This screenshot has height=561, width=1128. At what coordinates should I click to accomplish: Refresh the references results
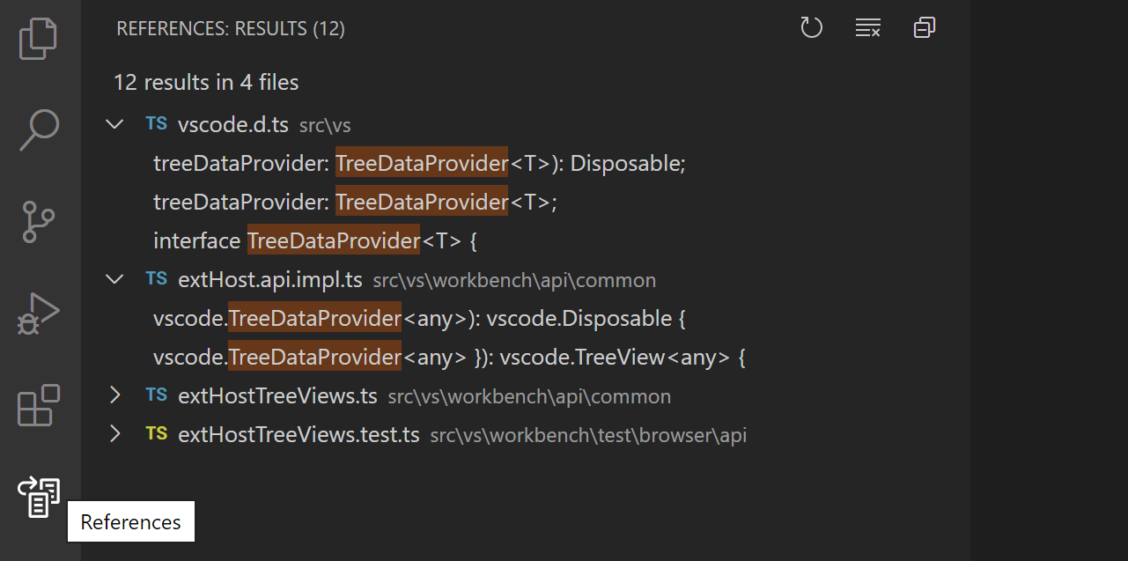pyautogui.click(x=811, y=27)
